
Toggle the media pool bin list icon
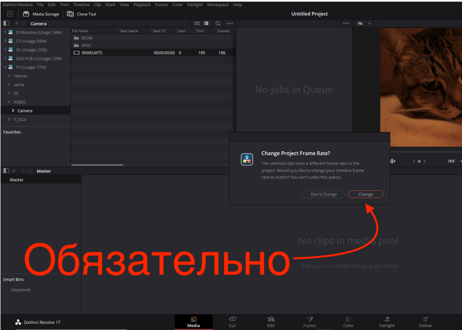6,171
